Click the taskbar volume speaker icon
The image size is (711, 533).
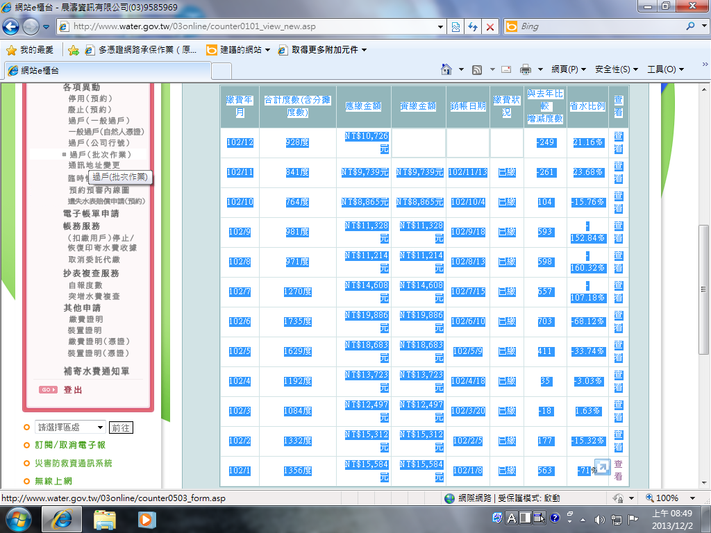599,519
